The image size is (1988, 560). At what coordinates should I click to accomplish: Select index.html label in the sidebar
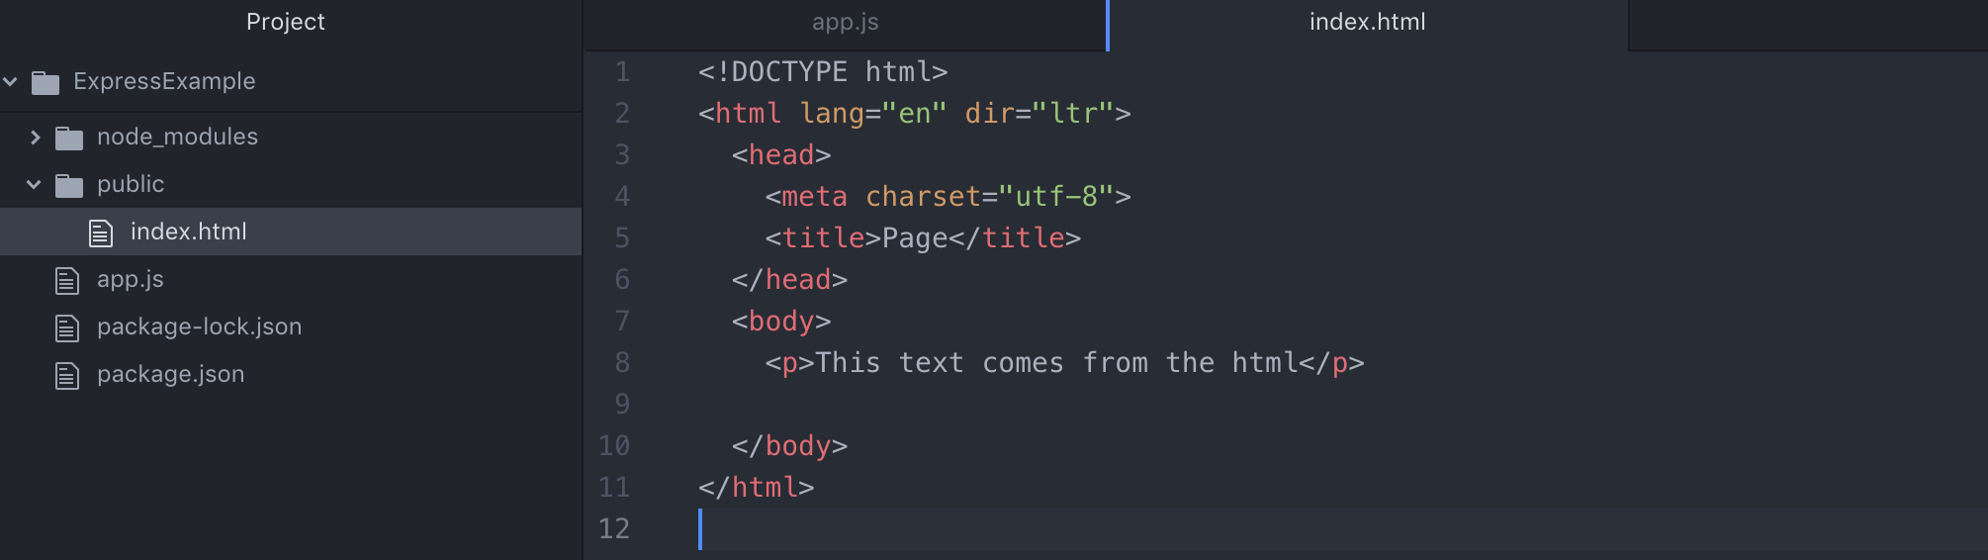pos(188,233)
